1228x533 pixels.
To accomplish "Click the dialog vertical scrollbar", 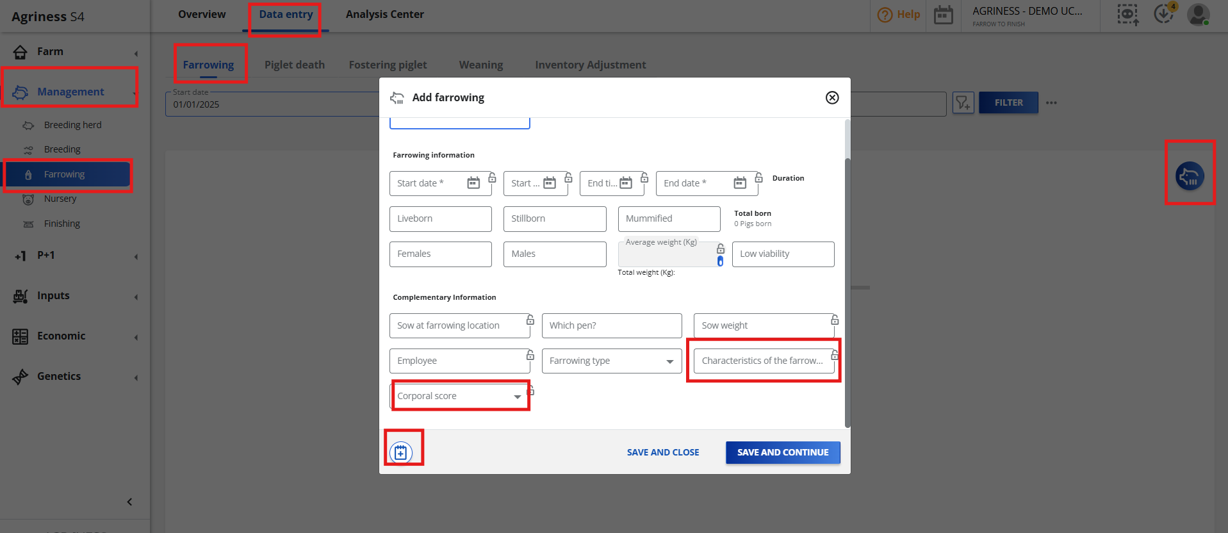I will point(847,292).
